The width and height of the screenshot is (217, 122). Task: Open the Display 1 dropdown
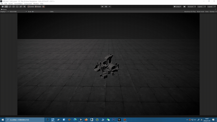(4, 12)
